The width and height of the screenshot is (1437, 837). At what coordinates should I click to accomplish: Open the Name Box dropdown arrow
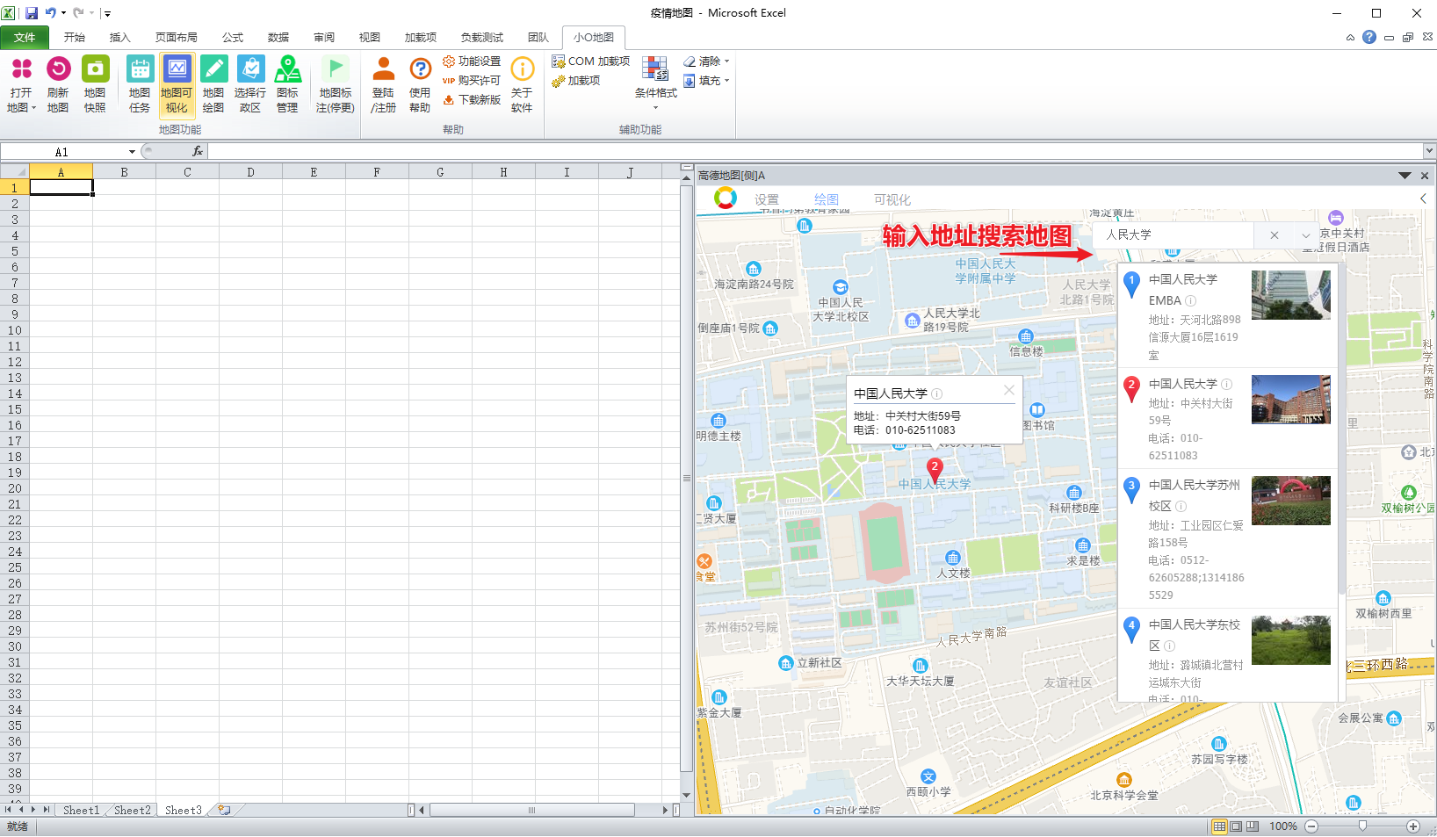(132, 152)
